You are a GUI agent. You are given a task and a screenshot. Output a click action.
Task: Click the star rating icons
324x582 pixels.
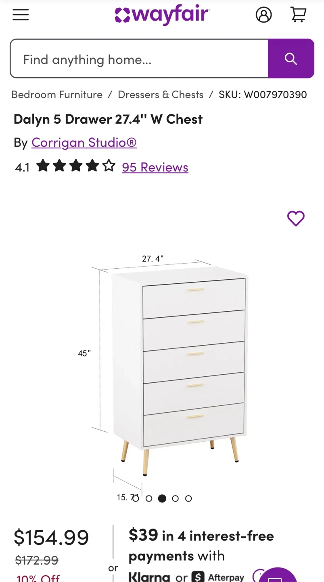[x=76, y=166]
